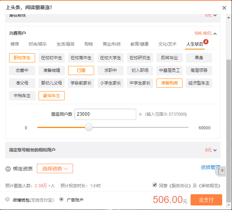Select the 中基层员工 tag
The width and height of the screenshot is (232, 210).
point(170,70)
